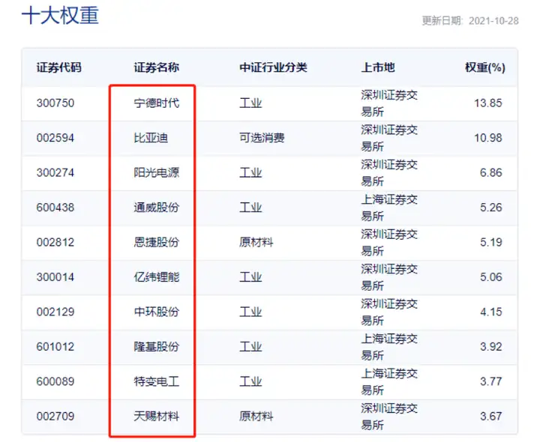Select the name 宁德时代
This screenshot has height=442, width=540.
pos(156,103)
